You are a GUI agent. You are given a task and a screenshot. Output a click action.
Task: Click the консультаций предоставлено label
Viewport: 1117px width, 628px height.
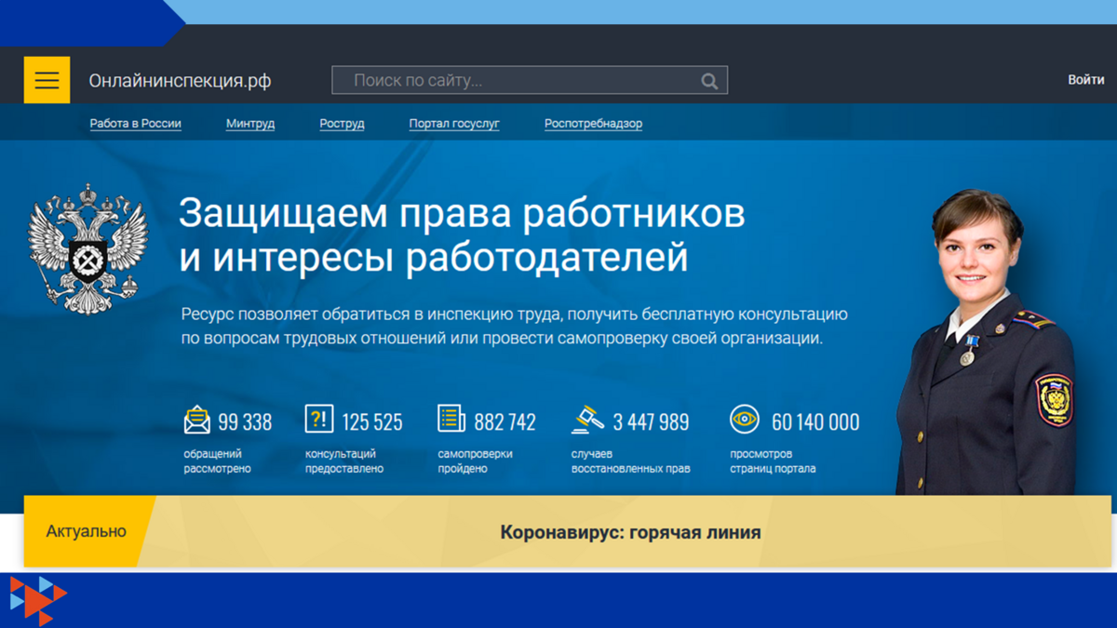click(x=344, y=461)
